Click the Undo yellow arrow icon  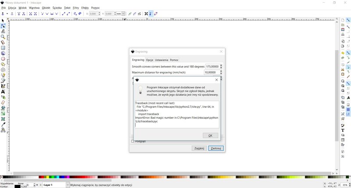click(343, 53)
